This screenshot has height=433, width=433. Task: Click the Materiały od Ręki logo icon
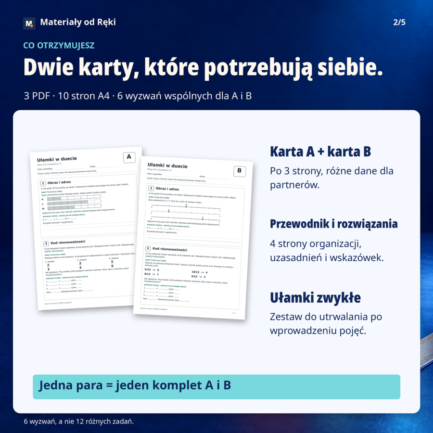pyautogui.click(x=29, y=23)
